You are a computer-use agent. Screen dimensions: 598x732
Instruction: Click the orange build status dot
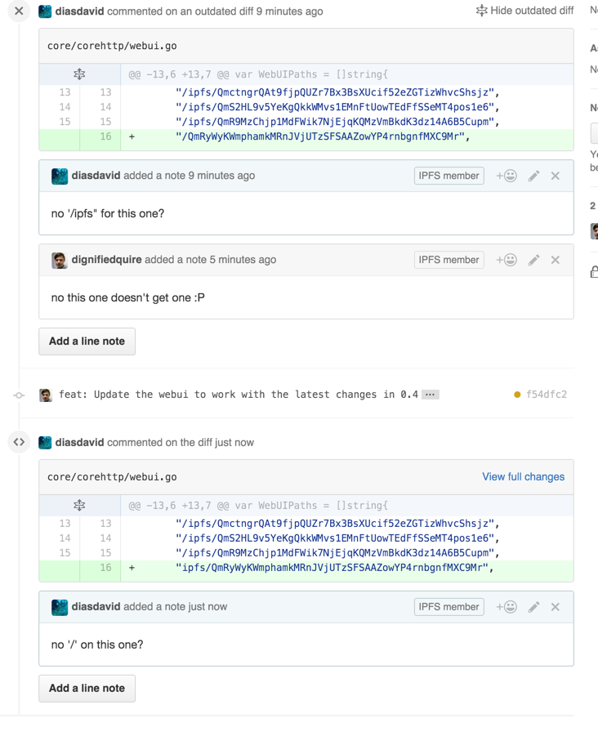pyautogui.click(x=517, y=395)
